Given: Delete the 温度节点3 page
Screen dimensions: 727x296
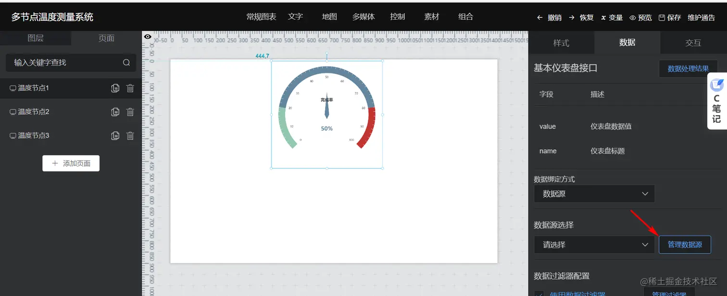Looking at the screenshot, I should tap(130, 136).
